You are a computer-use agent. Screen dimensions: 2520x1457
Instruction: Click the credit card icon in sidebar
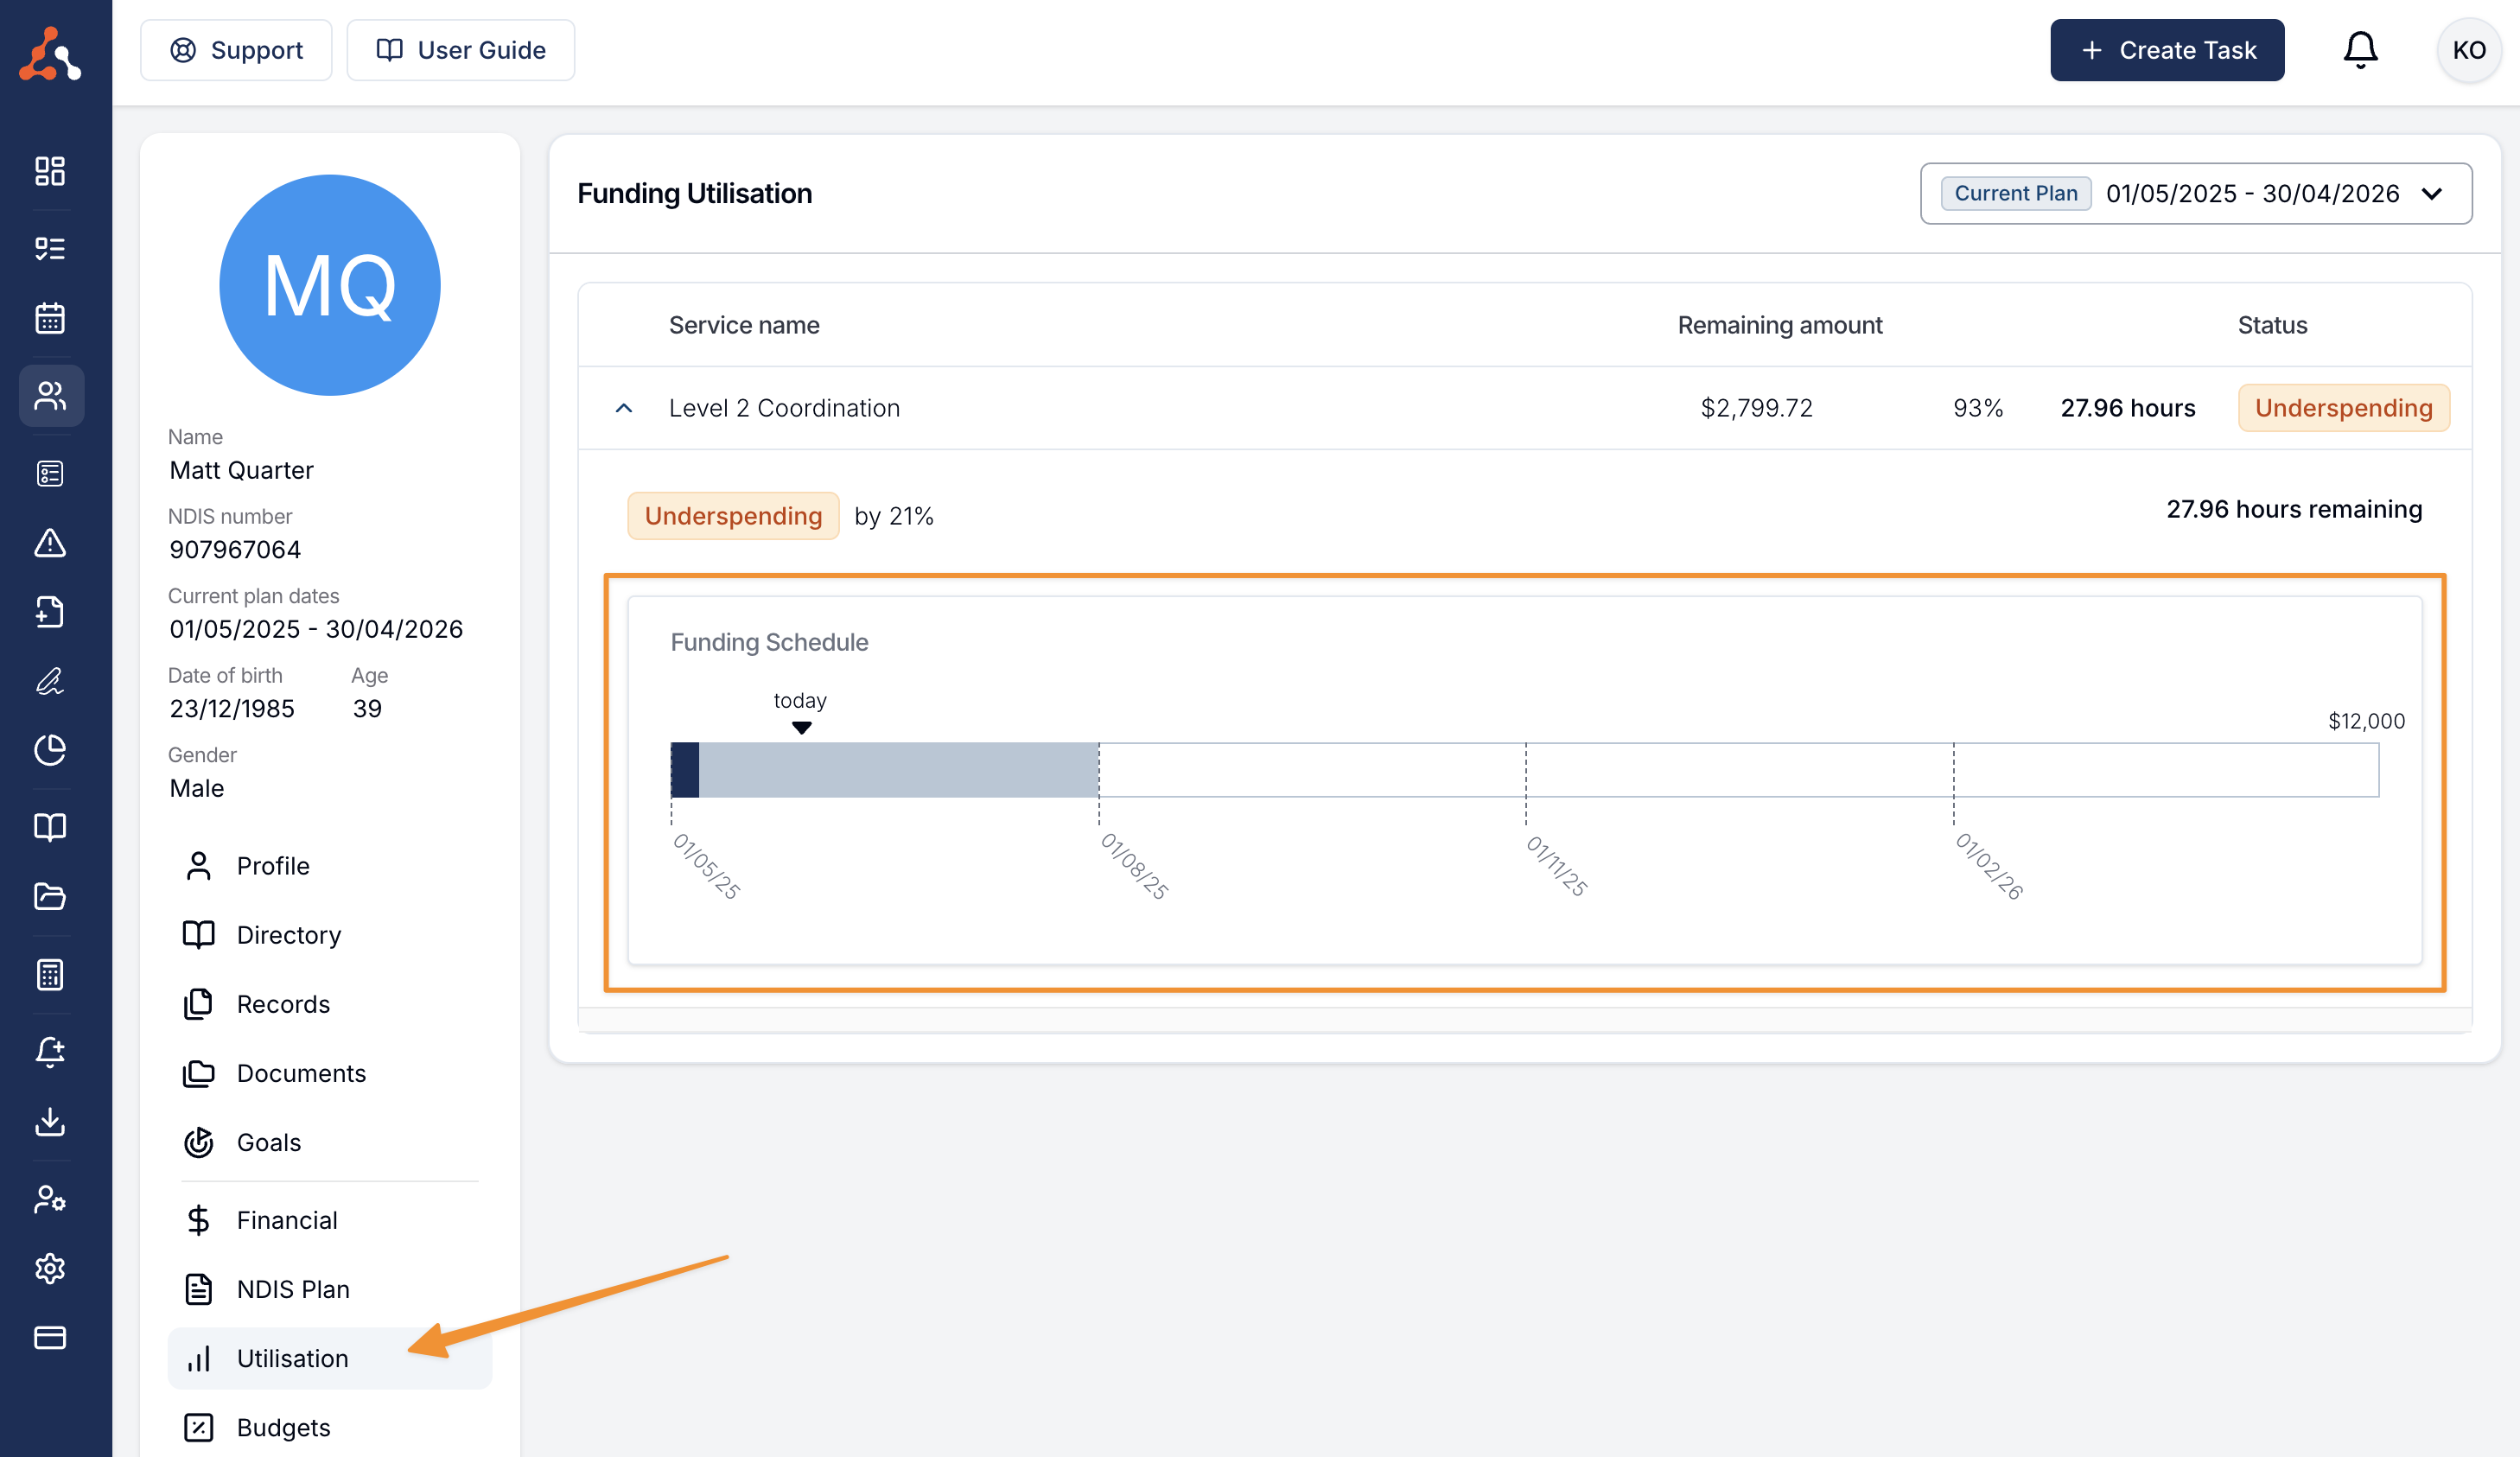50,1337
